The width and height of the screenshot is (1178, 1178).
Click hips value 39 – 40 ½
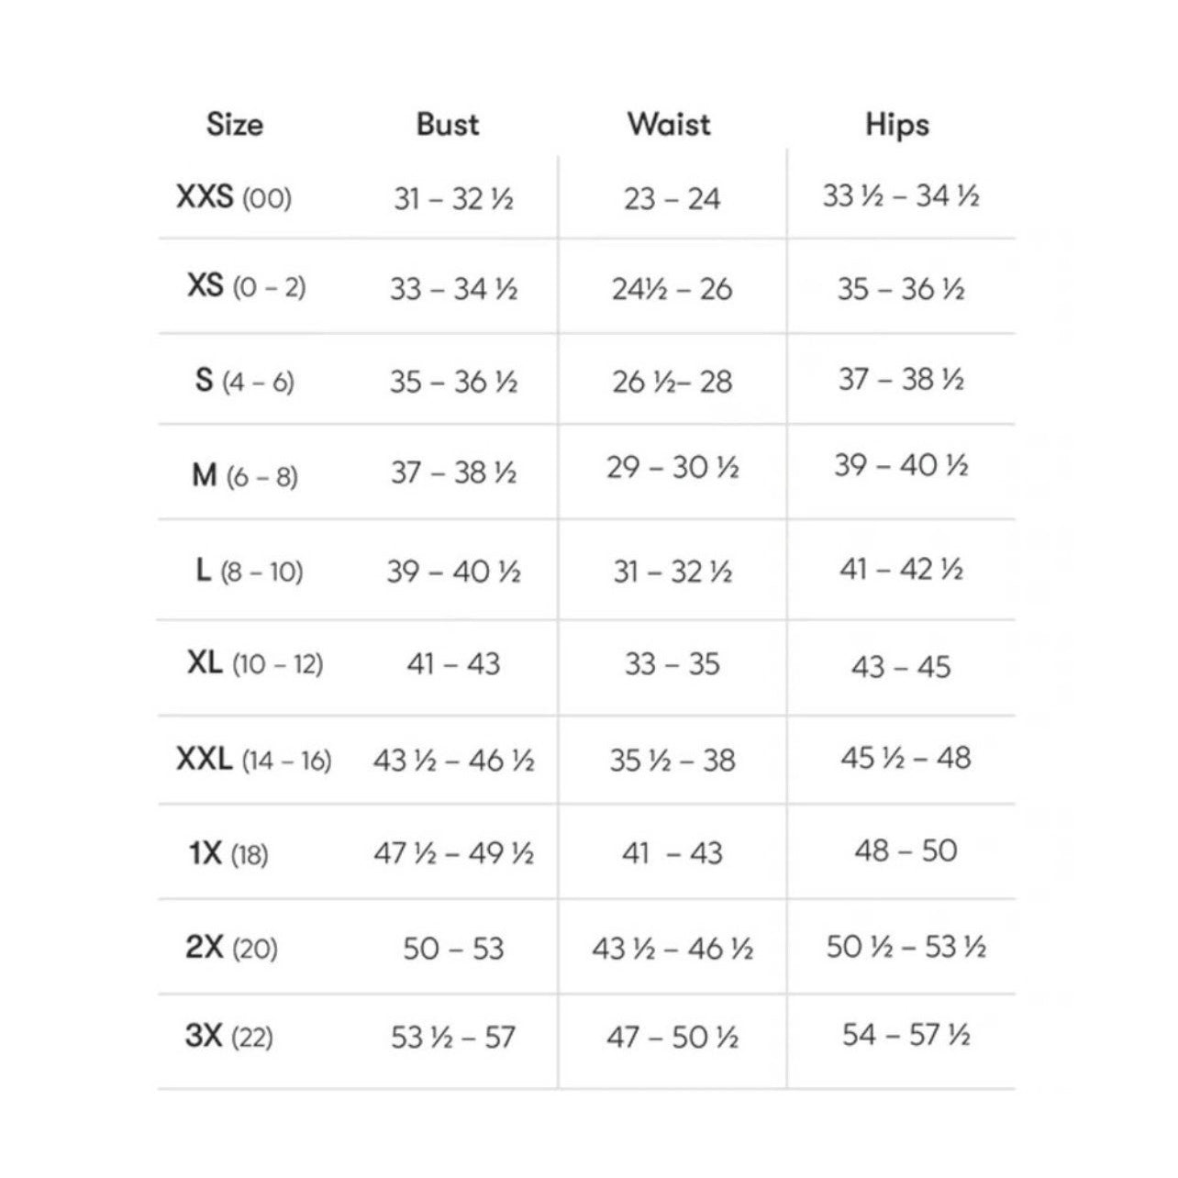901,465
